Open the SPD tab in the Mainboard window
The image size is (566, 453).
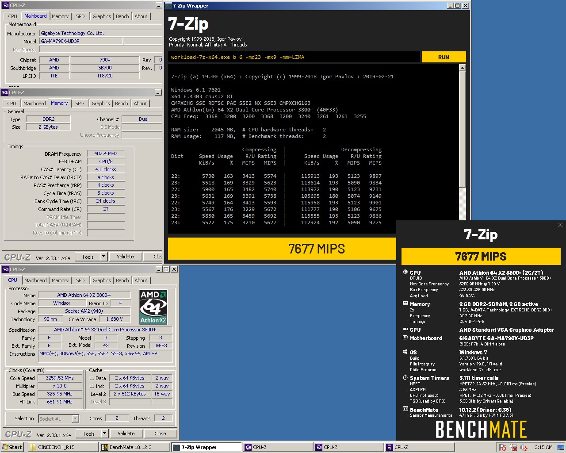pyautogui.click(x=80, y=16)
